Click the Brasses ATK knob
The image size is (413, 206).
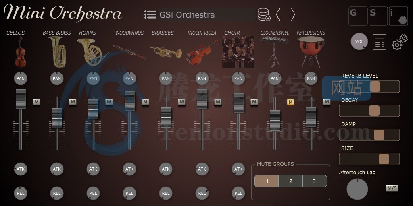coord(166,169)
